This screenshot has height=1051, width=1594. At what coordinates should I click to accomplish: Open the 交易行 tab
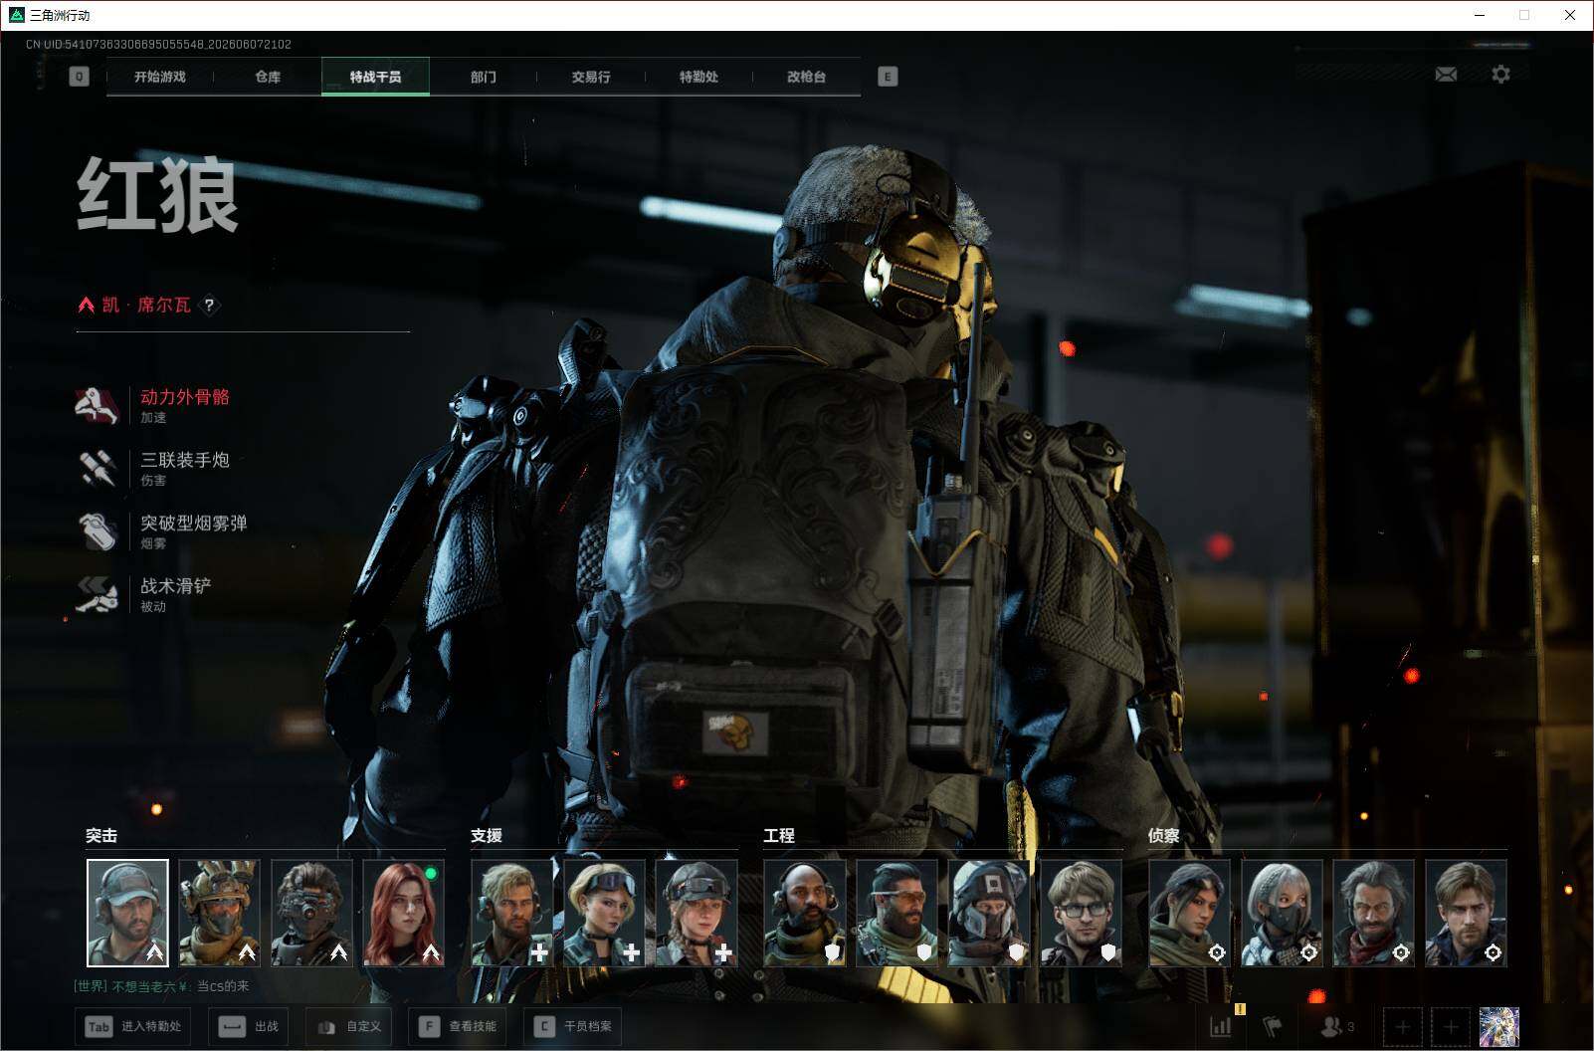[x=591, y=77]
